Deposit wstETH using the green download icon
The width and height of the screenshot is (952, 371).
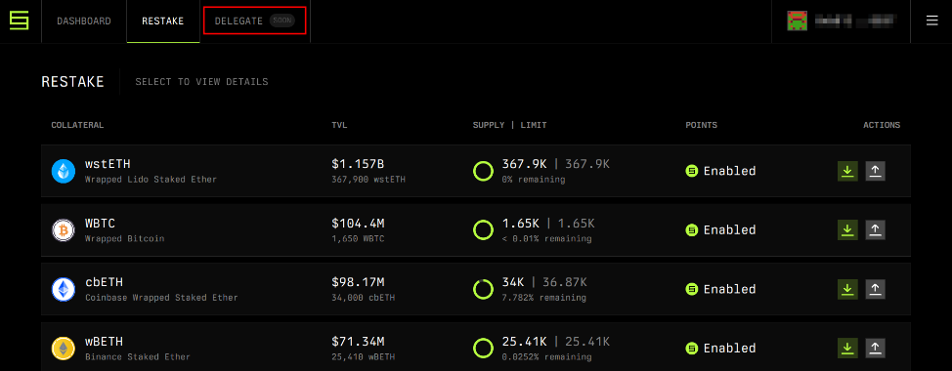pos(847,171)
